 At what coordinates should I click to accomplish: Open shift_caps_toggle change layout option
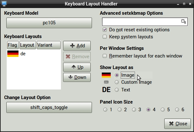pyautogui.click(x=49, y=107)
